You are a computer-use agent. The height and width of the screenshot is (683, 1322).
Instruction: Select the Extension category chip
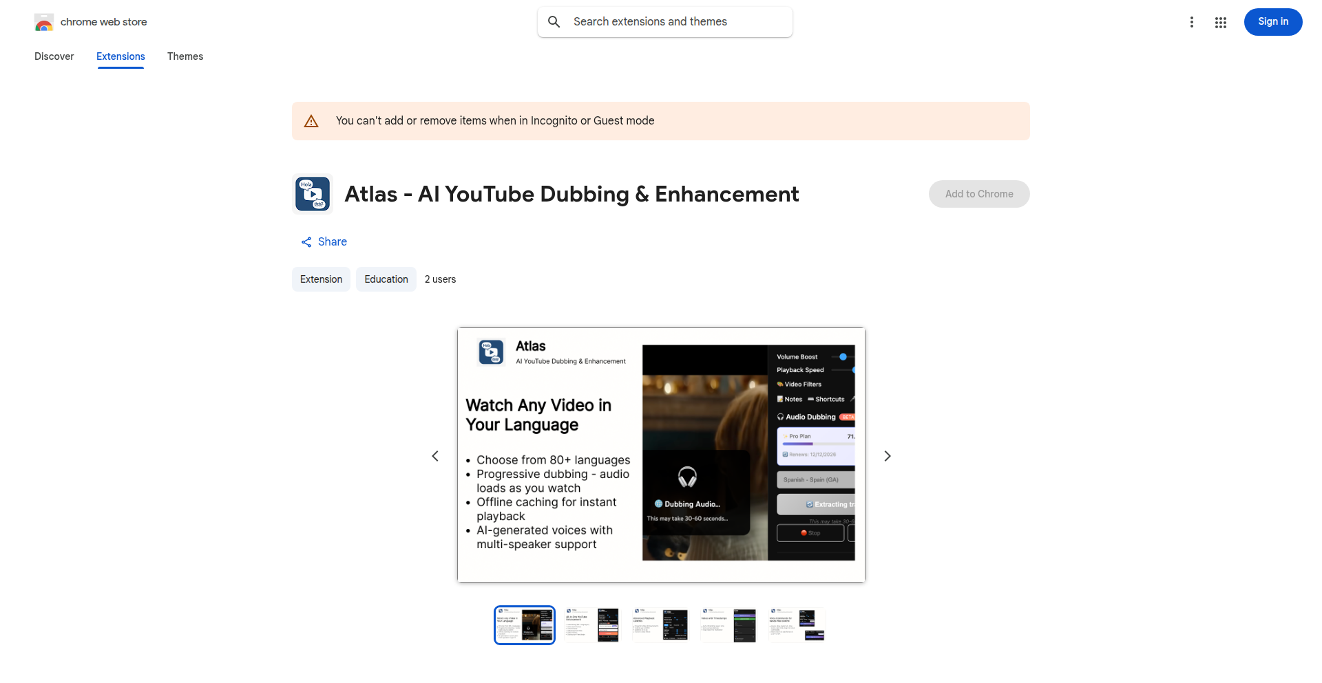coord(321,279)
